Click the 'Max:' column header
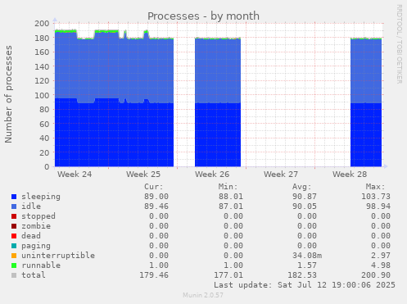407x304 pixels. point(376,187)
